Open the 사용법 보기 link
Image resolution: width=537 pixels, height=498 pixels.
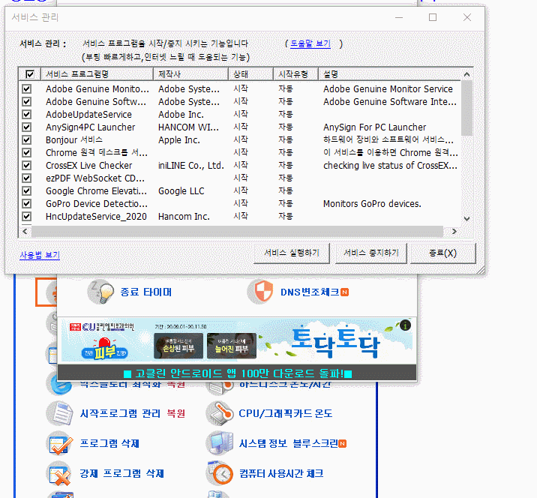tap(40, 255)
